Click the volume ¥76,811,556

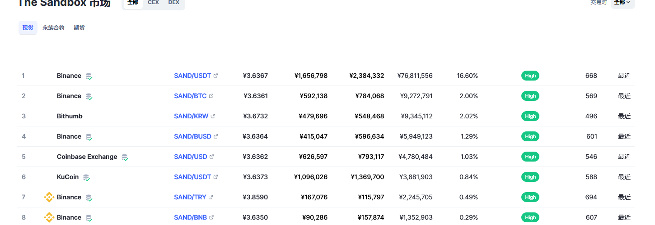[x=415, y=76]
